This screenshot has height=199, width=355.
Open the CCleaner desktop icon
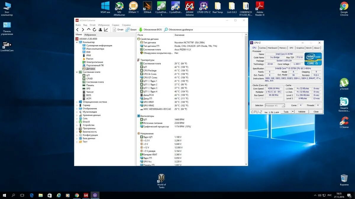(344, 122)
